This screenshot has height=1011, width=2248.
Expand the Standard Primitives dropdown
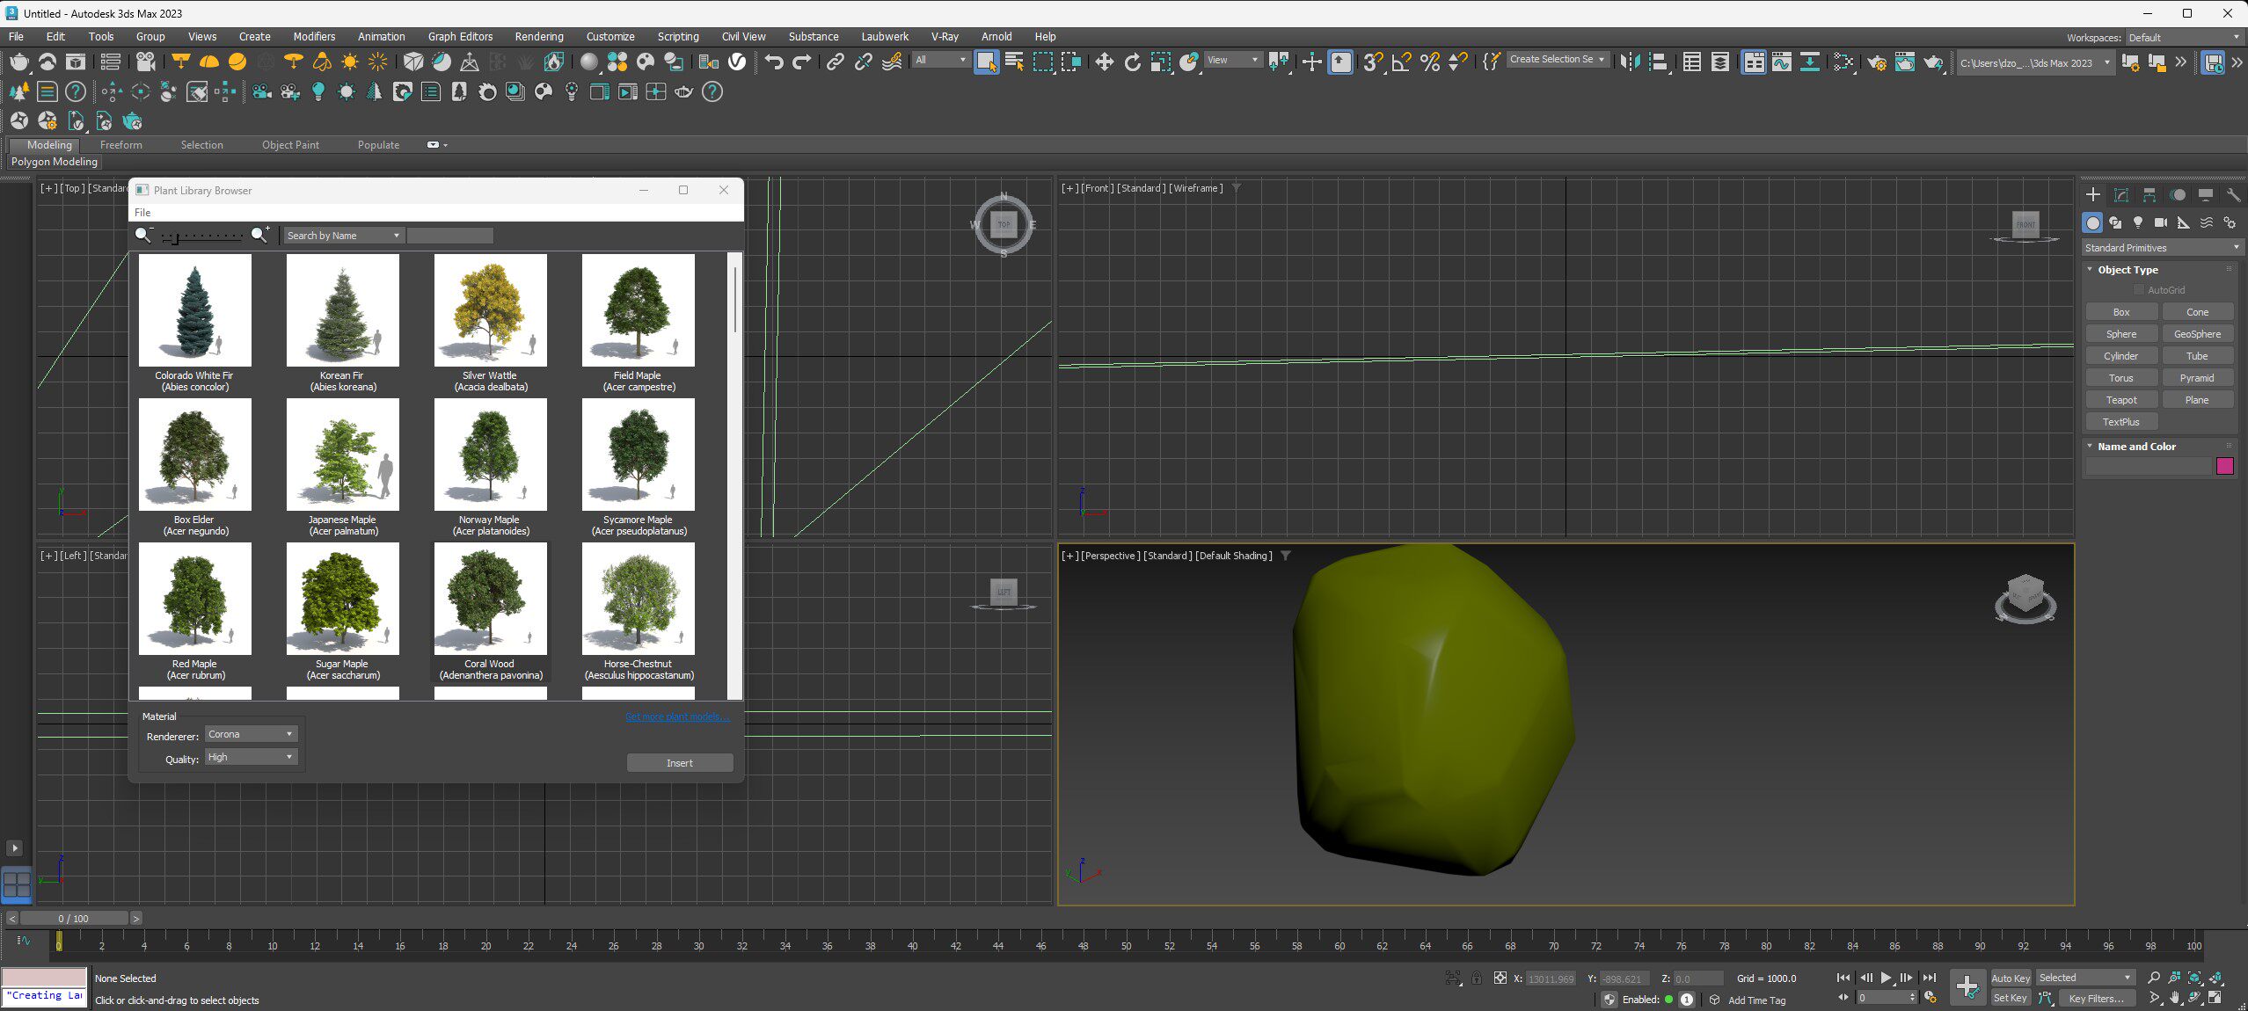[x=2161, y=248]
